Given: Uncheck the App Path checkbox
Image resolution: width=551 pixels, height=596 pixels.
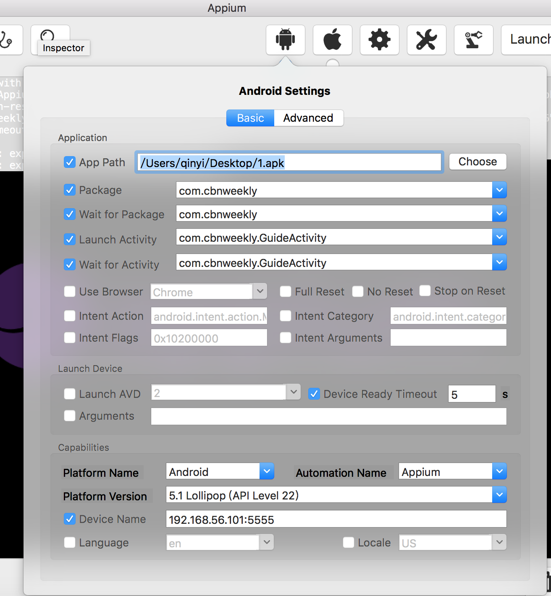Looking at the screenshot, I should coord(70,162).
